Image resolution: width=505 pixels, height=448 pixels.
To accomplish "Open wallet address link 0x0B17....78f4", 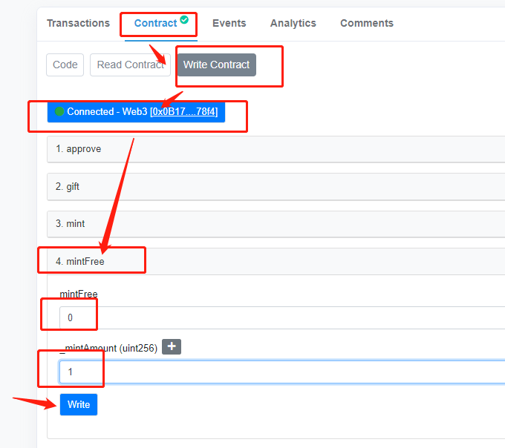I will point(184,111).
